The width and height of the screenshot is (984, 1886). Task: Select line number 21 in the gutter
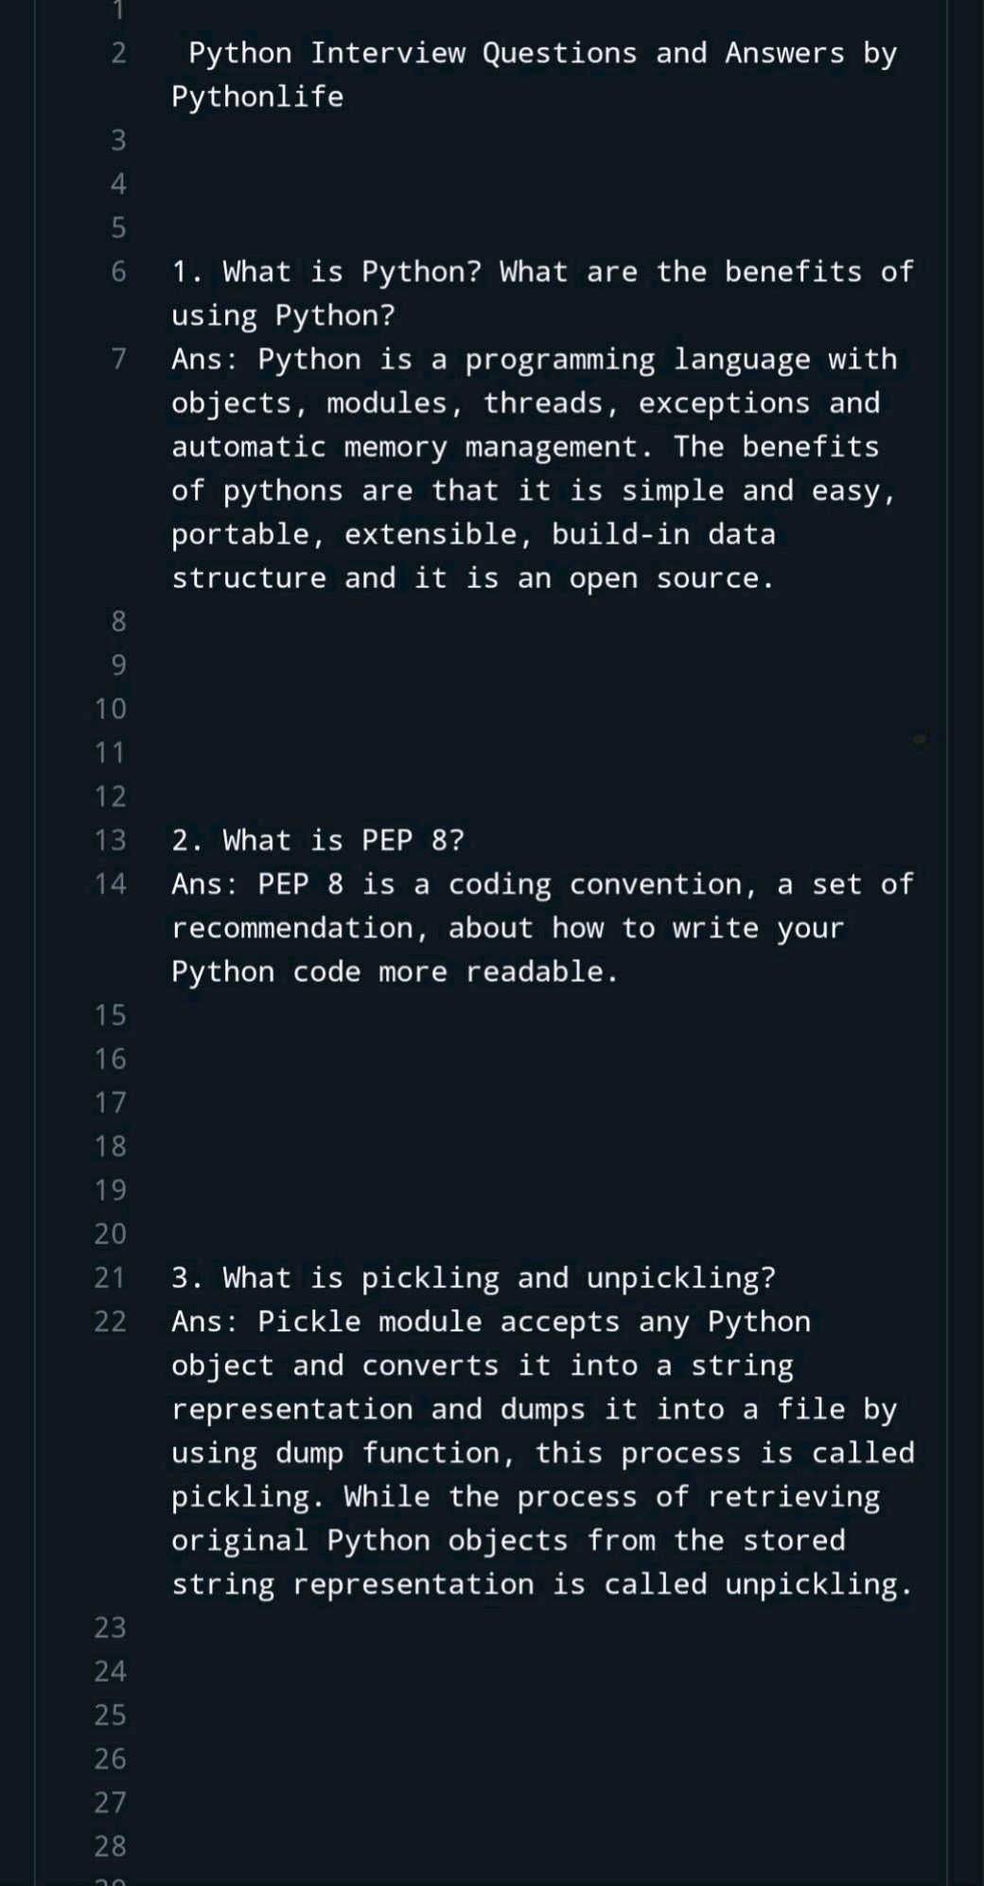tap(110, 1277)
